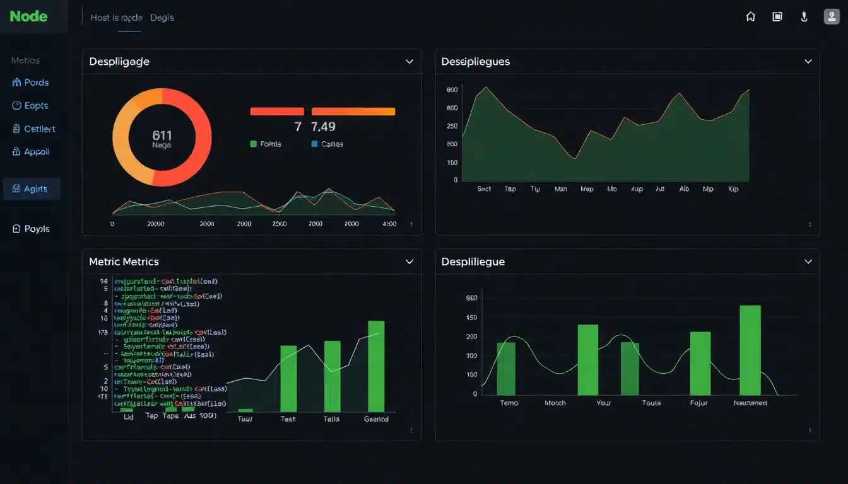Select the highlighted Agirts sidebar entry
848x484 pixels.
pyautogui.click(x=32, y=188)
